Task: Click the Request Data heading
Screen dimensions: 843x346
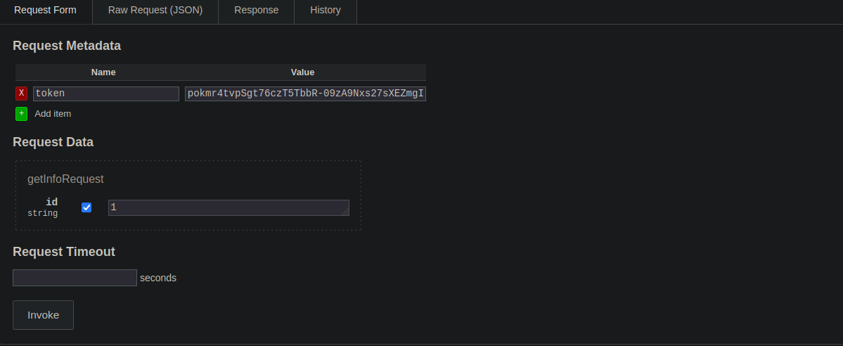Action: [53, 142]
